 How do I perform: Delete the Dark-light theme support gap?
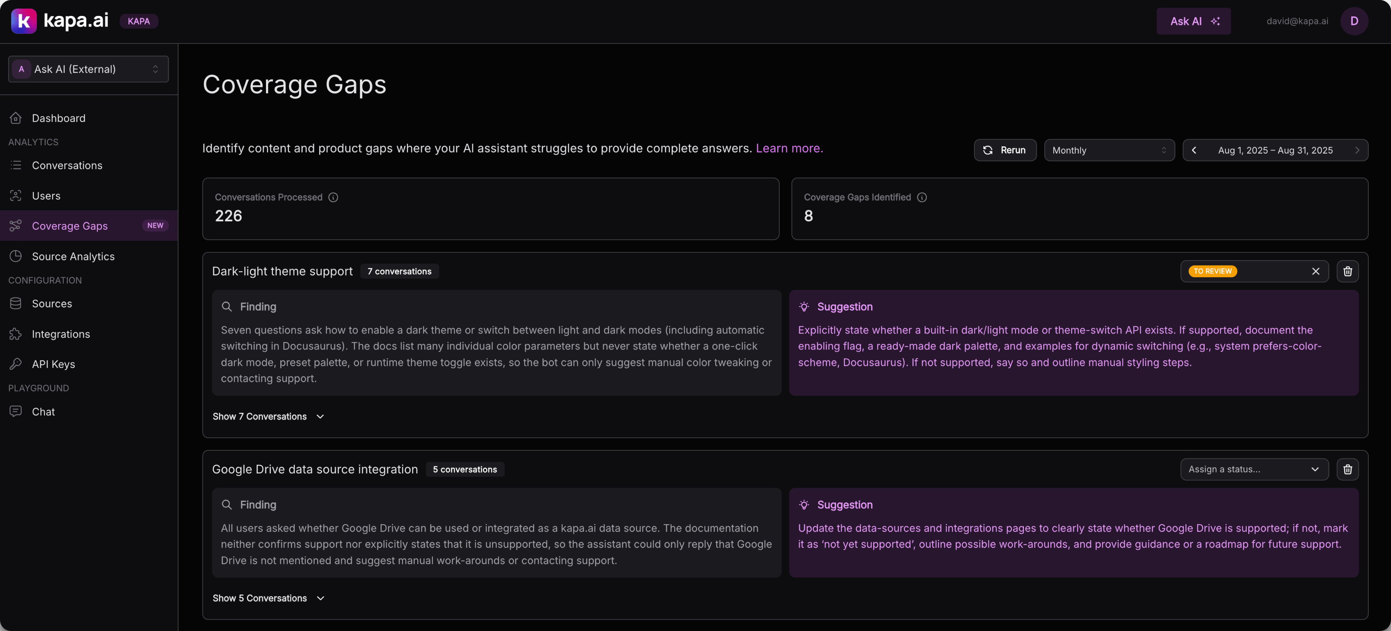point(1347,271)
